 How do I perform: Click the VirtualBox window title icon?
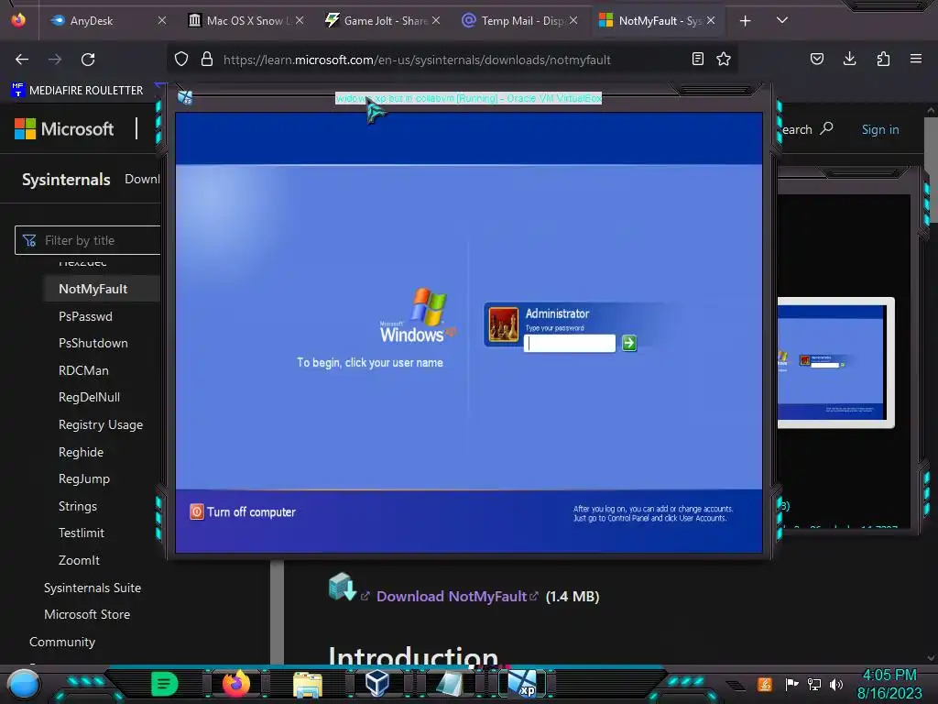[x=185, y=97]
